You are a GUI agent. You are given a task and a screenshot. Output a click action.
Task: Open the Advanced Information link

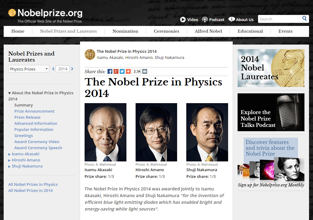click(x=36, y=124)
